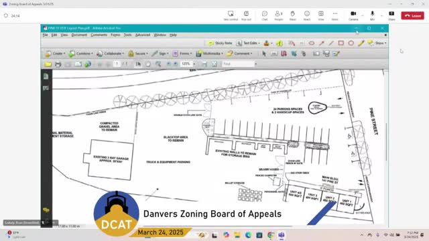Screen dimensions: 429x241
Task: Click the zoom percentage field
Action: coord(186,64)
